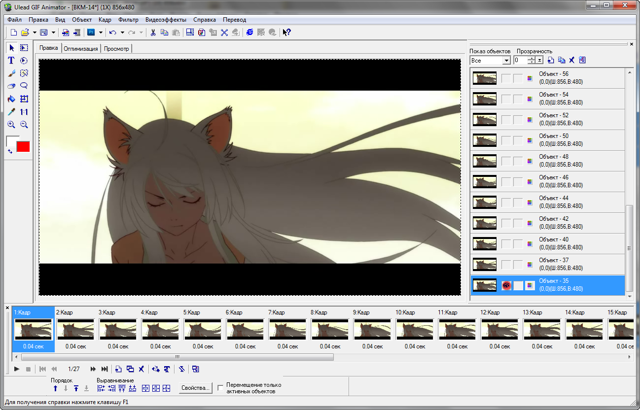Expand the undo history dropdown arrow
The width and height of the screenshot is (640, 410).
122,33
